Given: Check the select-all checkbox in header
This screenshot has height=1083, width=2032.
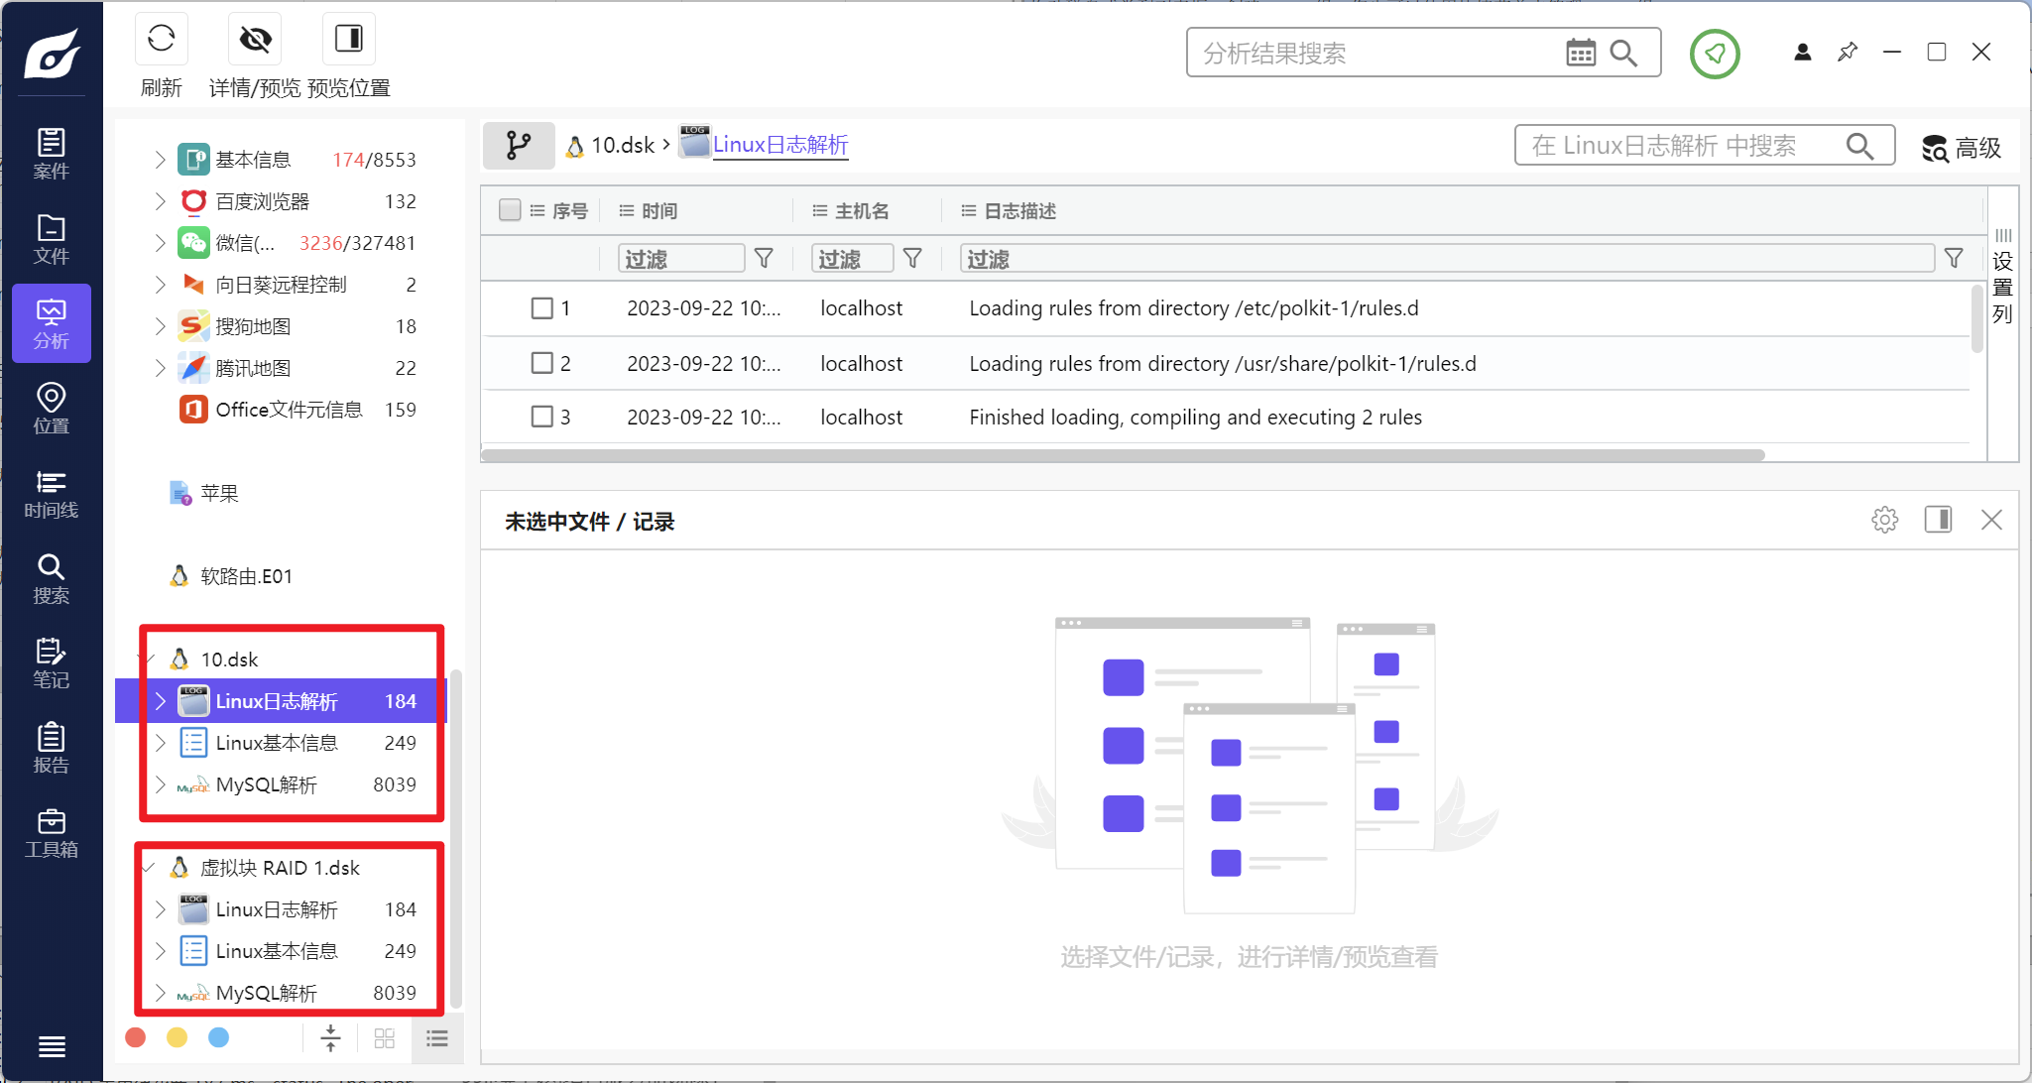Looking at the screenshot, I should point(510,209).
